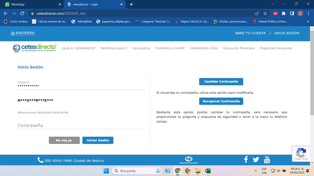314x176 pixels.
Task: Open the Página Oficial H. Ay... bookmark
Action: pyautogui.click(x=192, y=22)
